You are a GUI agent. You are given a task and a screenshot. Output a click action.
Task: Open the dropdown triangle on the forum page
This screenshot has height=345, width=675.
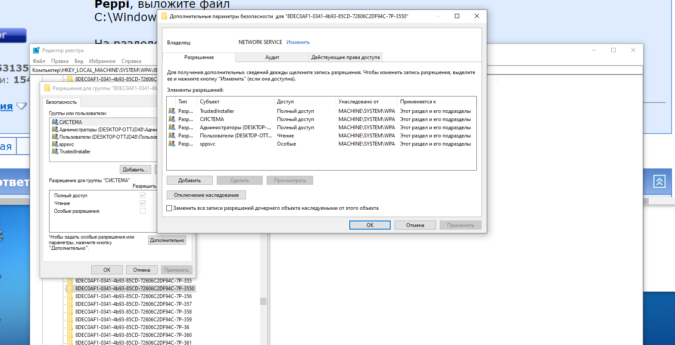[22, 106]
